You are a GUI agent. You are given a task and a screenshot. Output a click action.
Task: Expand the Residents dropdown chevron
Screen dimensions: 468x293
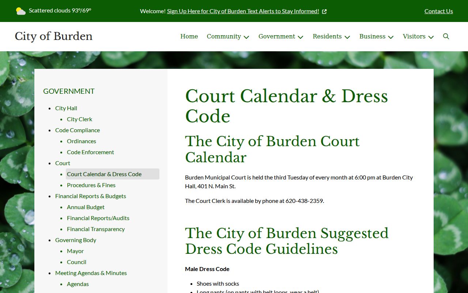347,37
